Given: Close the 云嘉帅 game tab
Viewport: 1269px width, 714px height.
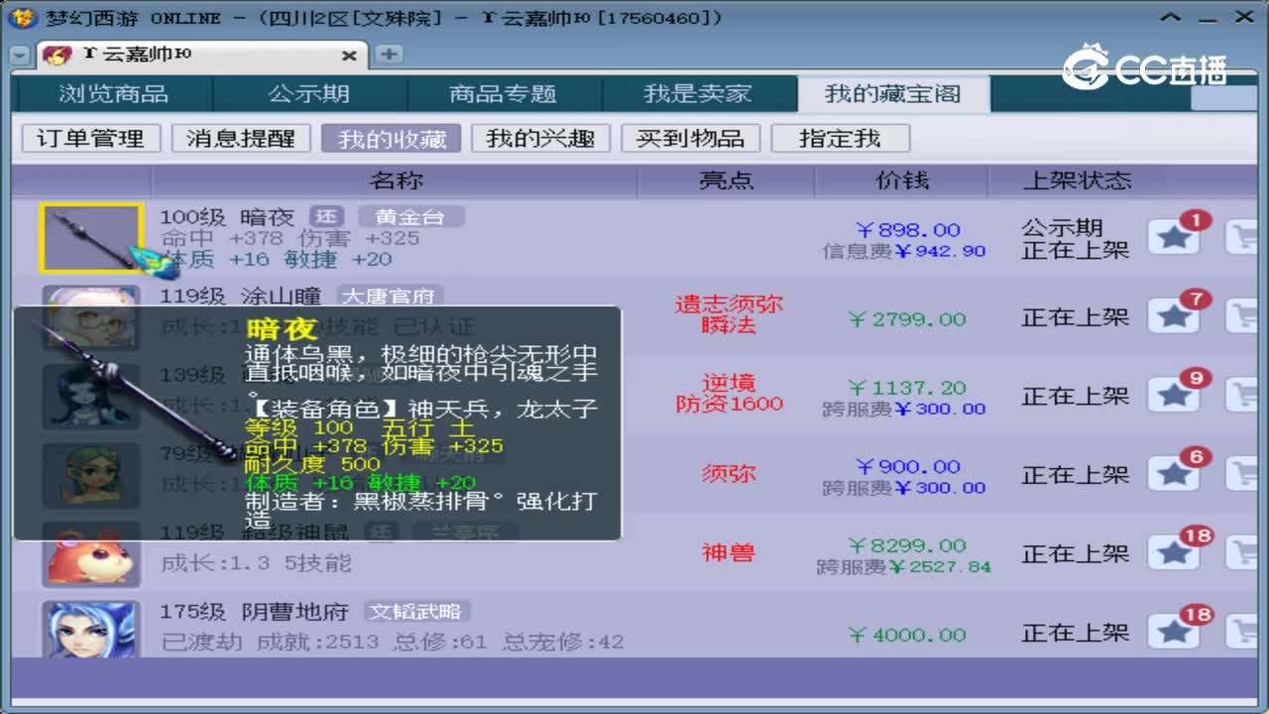Looking at the screenshot, I should point(349,56).
